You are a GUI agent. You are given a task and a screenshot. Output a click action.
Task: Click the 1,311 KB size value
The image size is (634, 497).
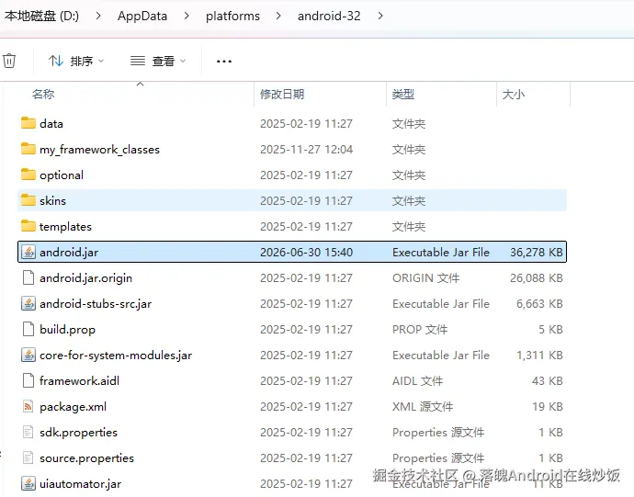(x=539, y=356)
